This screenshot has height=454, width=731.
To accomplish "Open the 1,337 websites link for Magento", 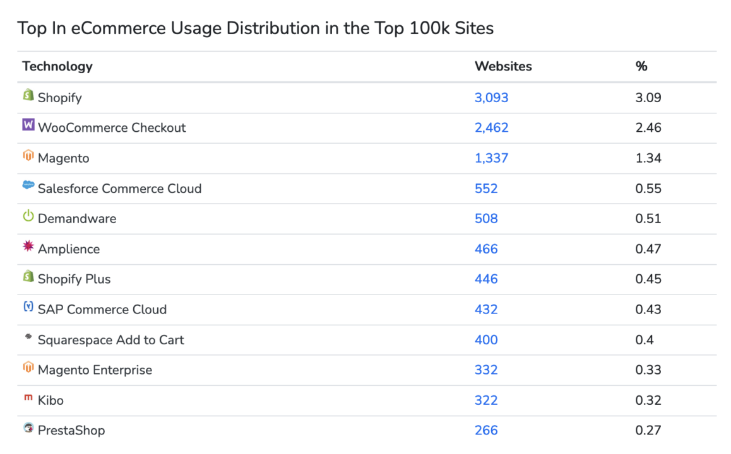I will [491, 158].
